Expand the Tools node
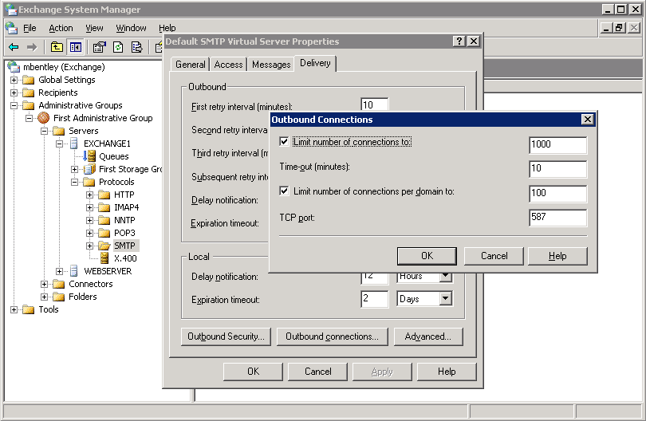This screenshot has width=646, height=421. 14,310
